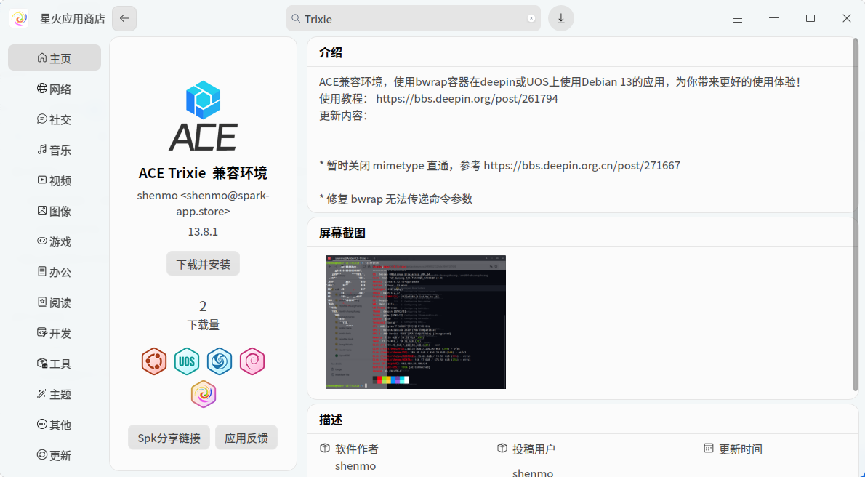Click the 介绍 section heading

331,52
